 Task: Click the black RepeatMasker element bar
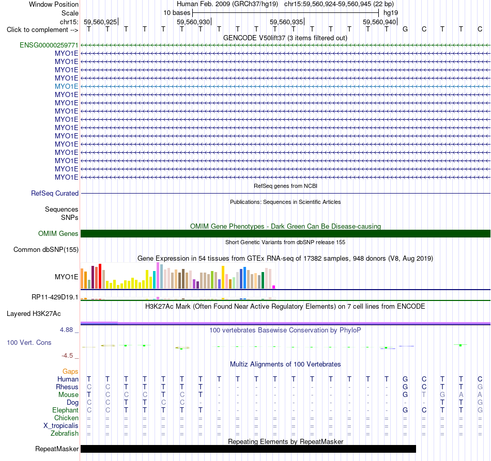point(248,449)
